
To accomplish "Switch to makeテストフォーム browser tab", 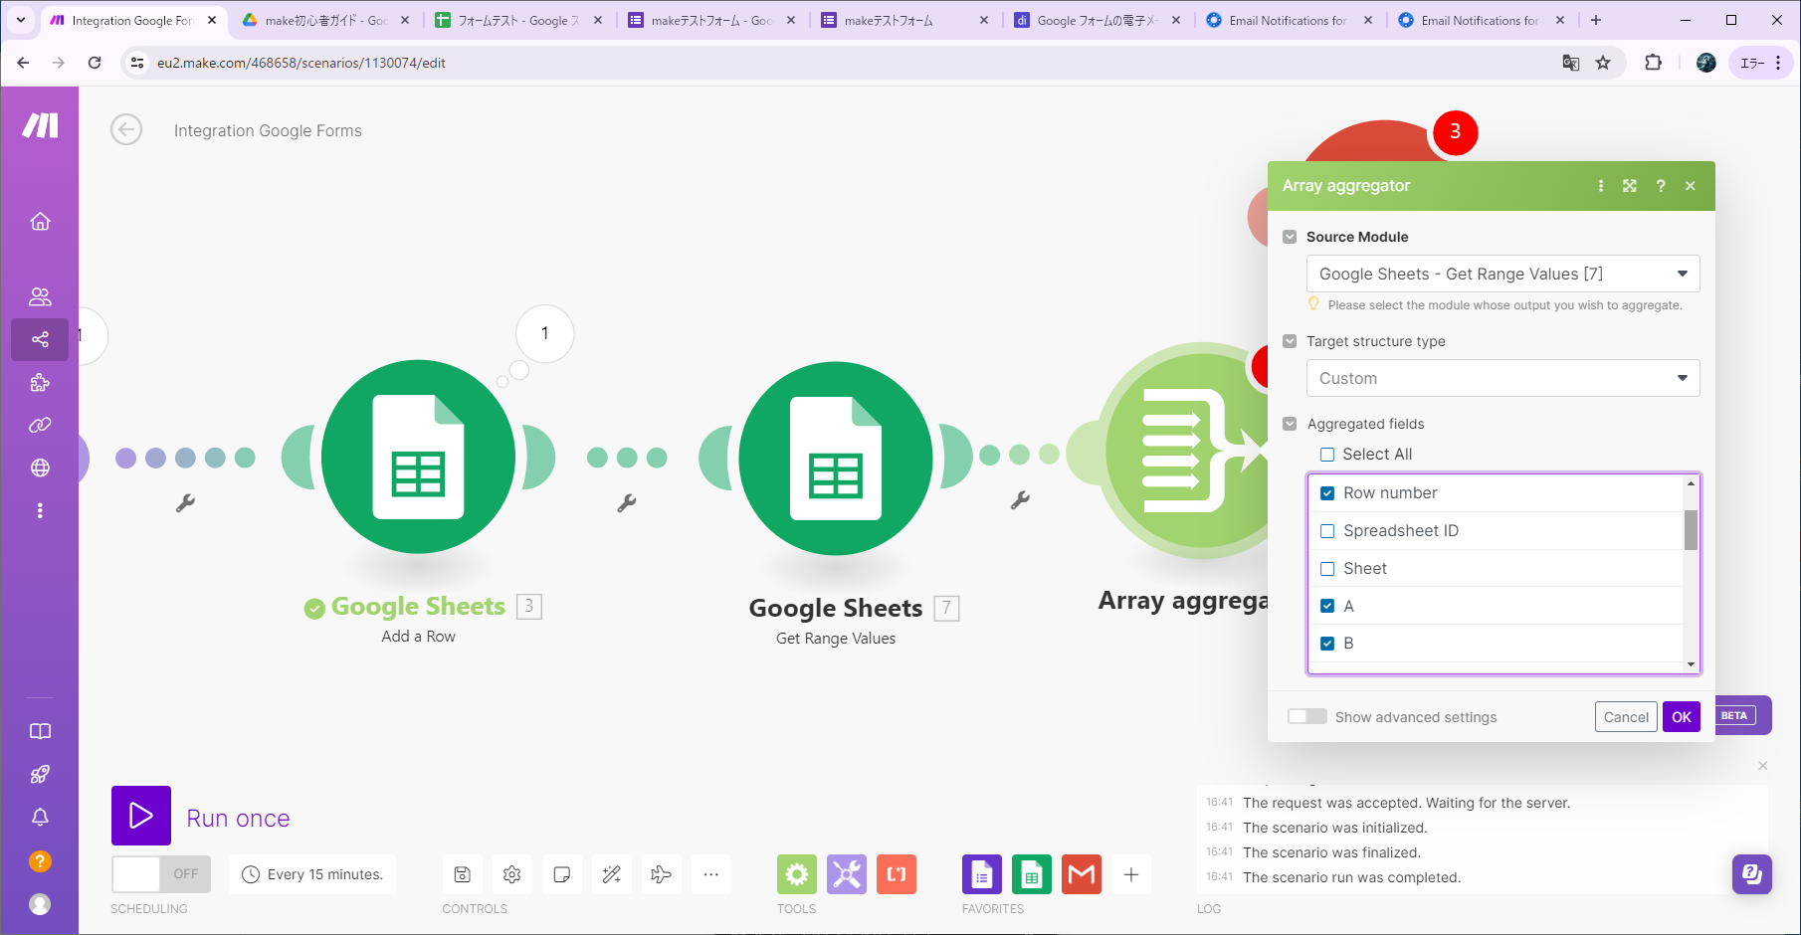I will tap(904, 20).
